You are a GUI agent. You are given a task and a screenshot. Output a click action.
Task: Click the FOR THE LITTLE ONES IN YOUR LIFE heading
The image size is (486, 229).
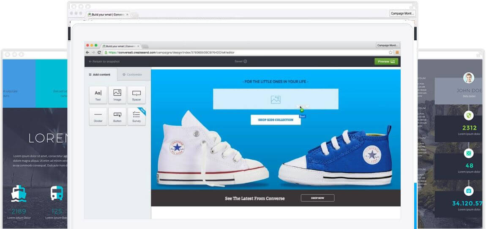coord(275,82)
